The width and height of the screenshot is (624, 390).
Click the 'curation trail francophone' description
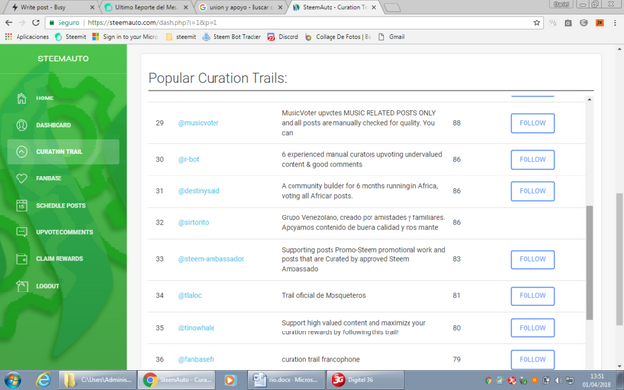(x=321, y=359)
